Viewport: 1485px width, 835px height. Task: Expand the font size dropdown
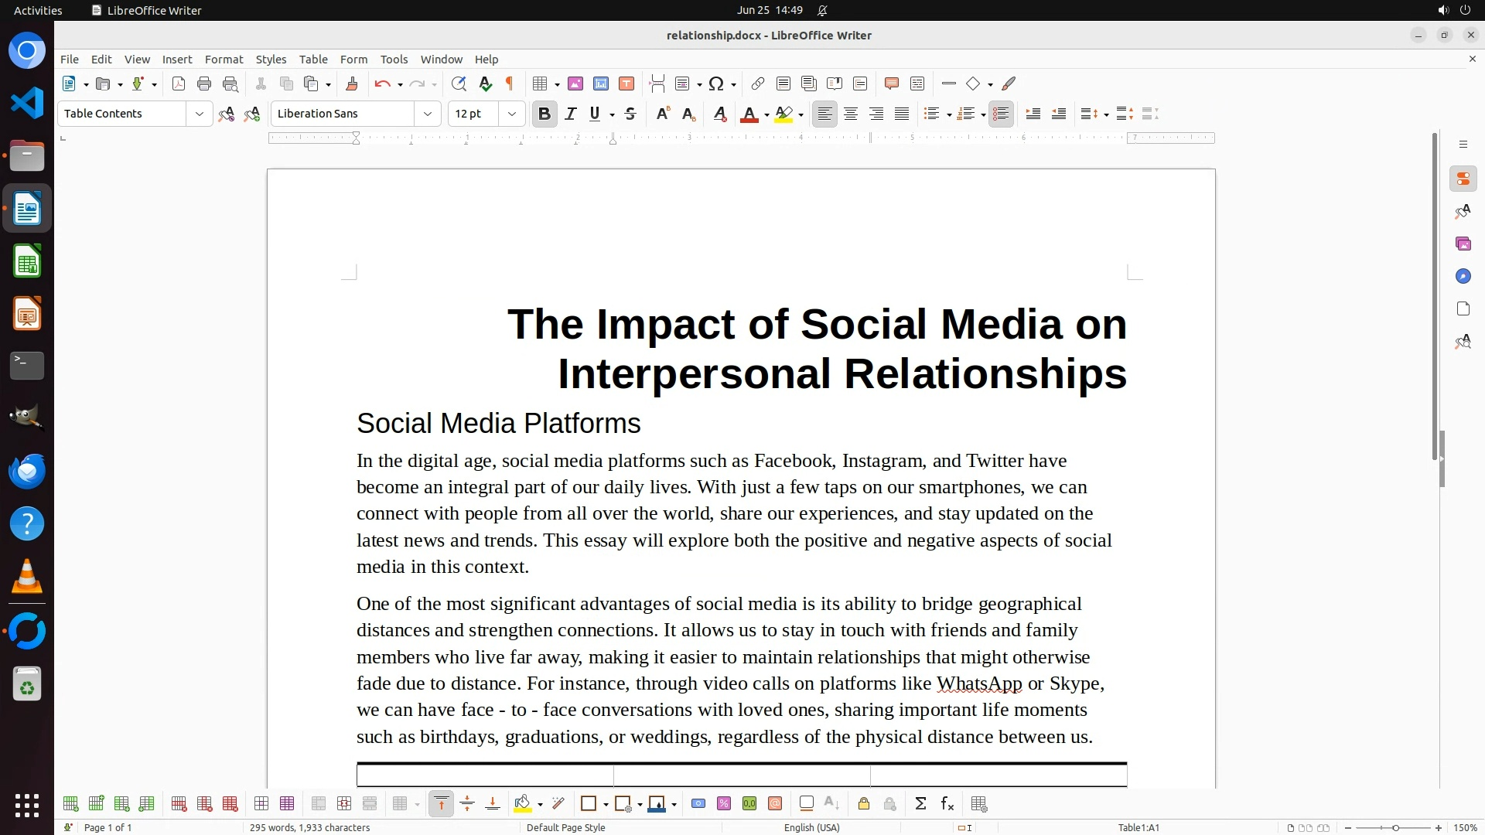511,114
